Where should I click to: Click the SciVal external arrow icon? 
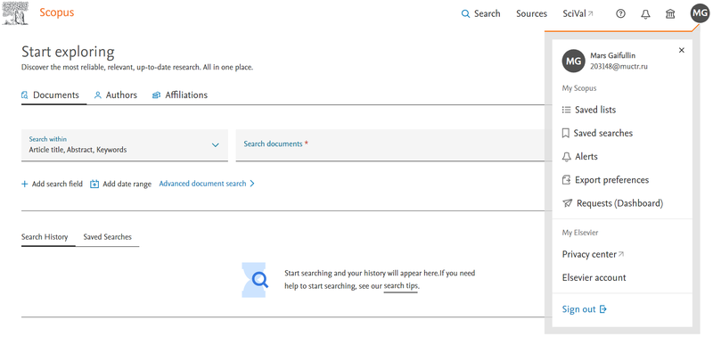[591, 13]
